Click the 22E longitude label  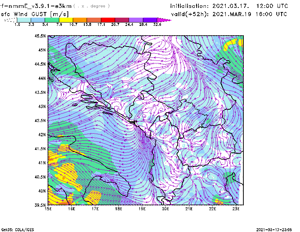[213, 209]
